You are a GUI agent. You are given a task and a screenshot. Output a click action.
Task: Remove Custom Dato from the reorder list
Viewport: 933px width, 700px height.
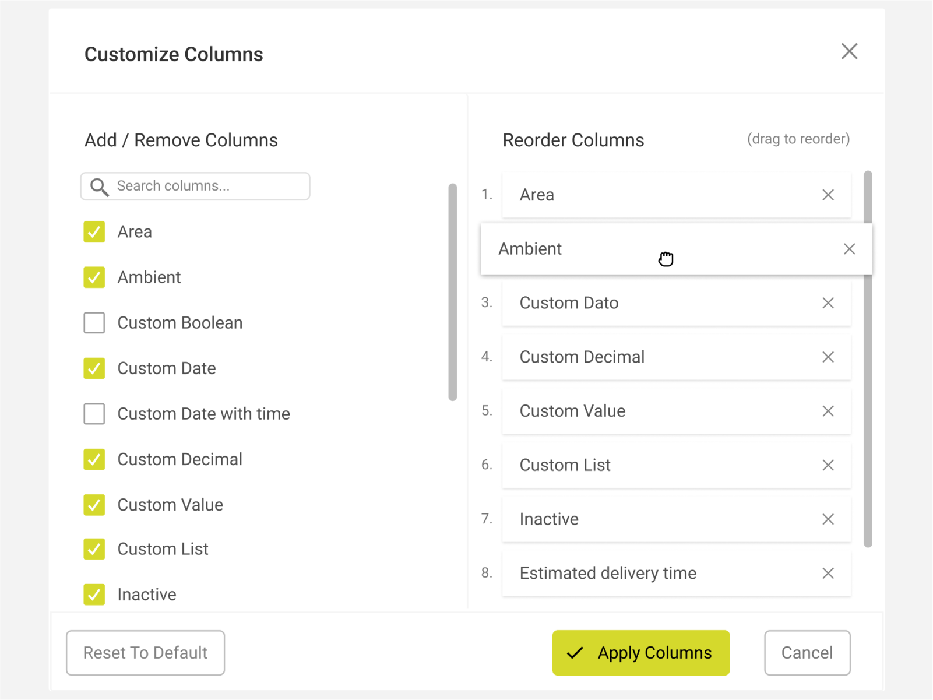[x=828, y=302]
